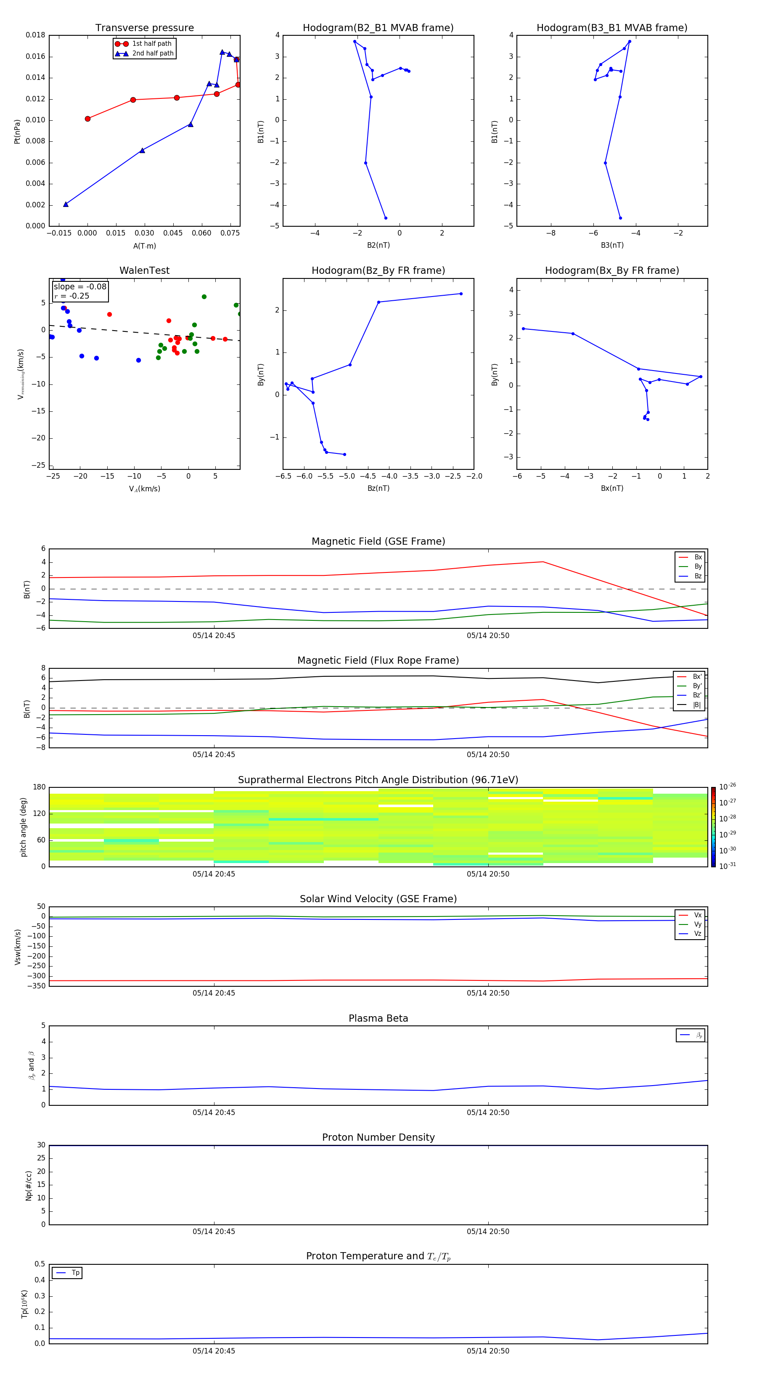Click "05/14 20:50" tick under Proton Temperature panel
Screen dimensions: 757x1388
tap(488, 1351)
